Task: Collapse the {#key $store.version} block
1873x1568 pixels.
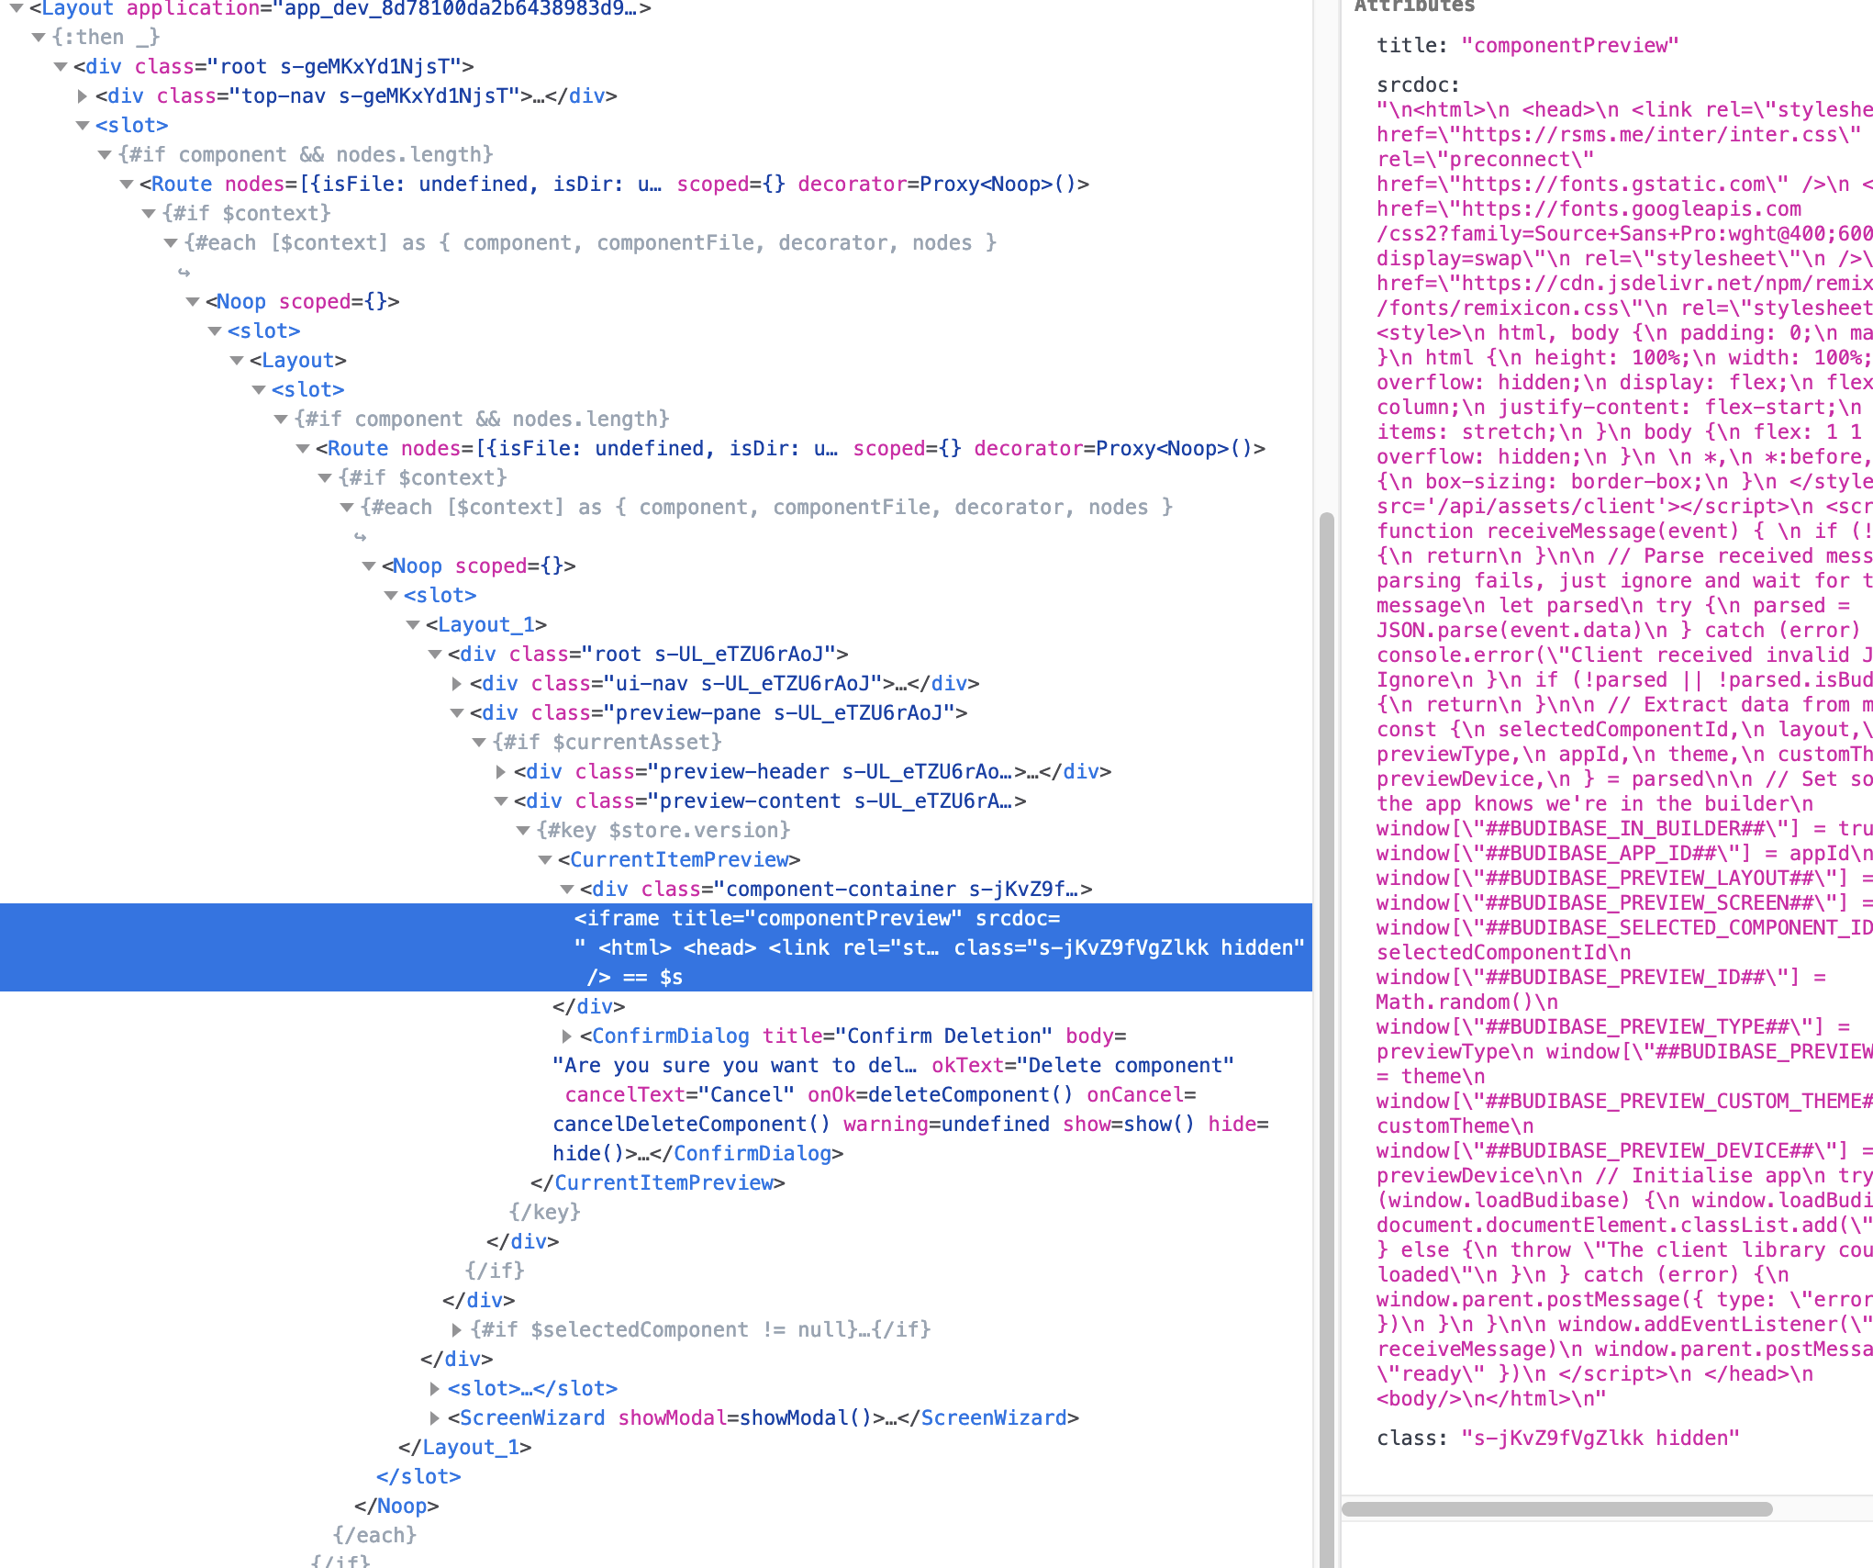Action: click(x=522, y=830)
